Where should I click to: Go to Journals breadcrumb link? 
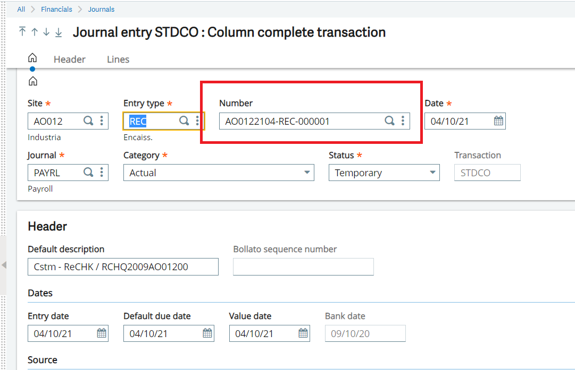(101, 9)
